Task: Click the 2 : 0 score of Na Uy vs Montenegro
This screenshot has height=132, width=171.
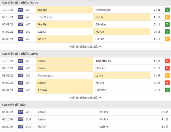Action: (x=157, y=10)
